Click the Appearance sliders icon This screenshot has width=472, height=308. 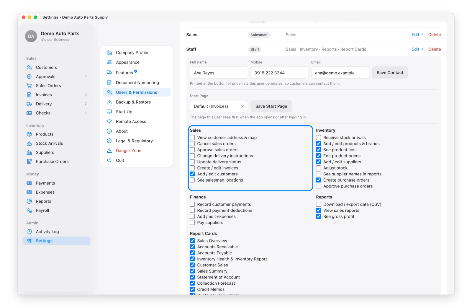pos(109,62)
